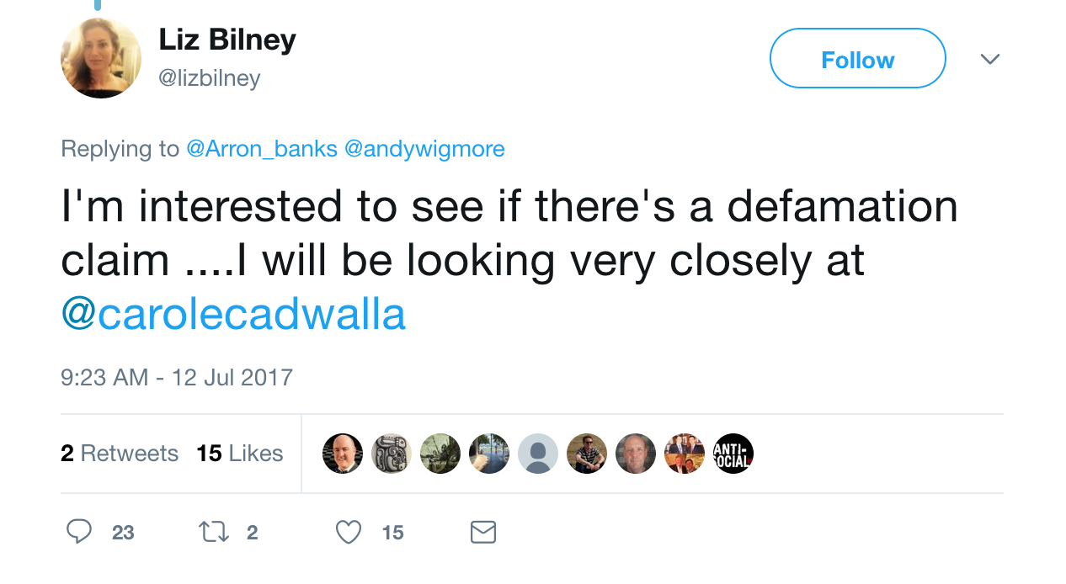Visit the @carolecadwalla profile link
1066x584 pixels.
(234, 315)
